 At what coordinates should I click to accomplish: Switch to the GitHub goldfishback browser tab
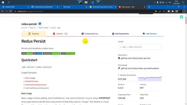[44, 7]
